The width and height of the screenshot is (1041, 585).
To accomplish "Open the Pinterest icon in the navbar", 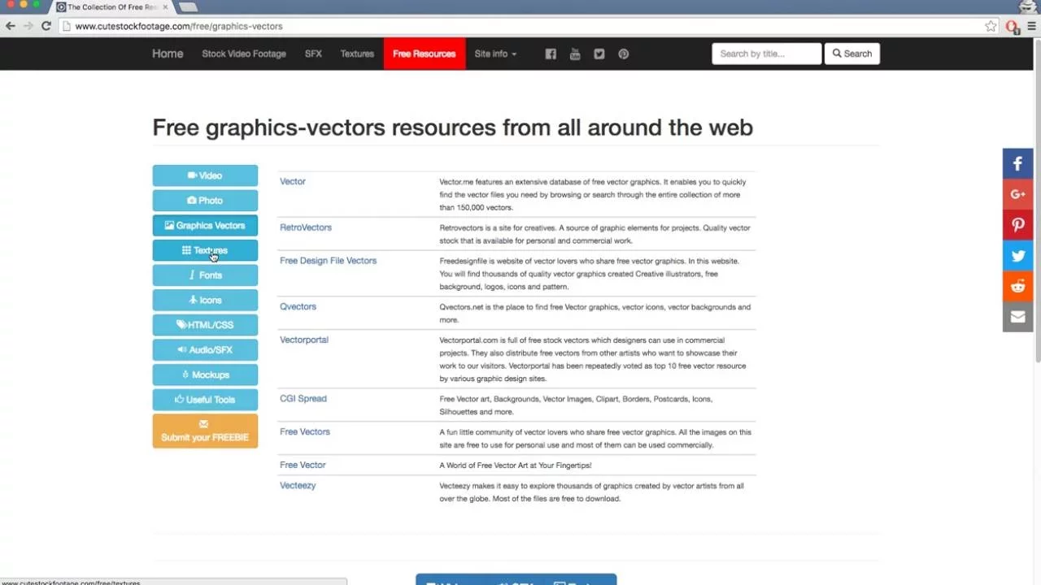I will pyautogui.click(x=623, y=54).
